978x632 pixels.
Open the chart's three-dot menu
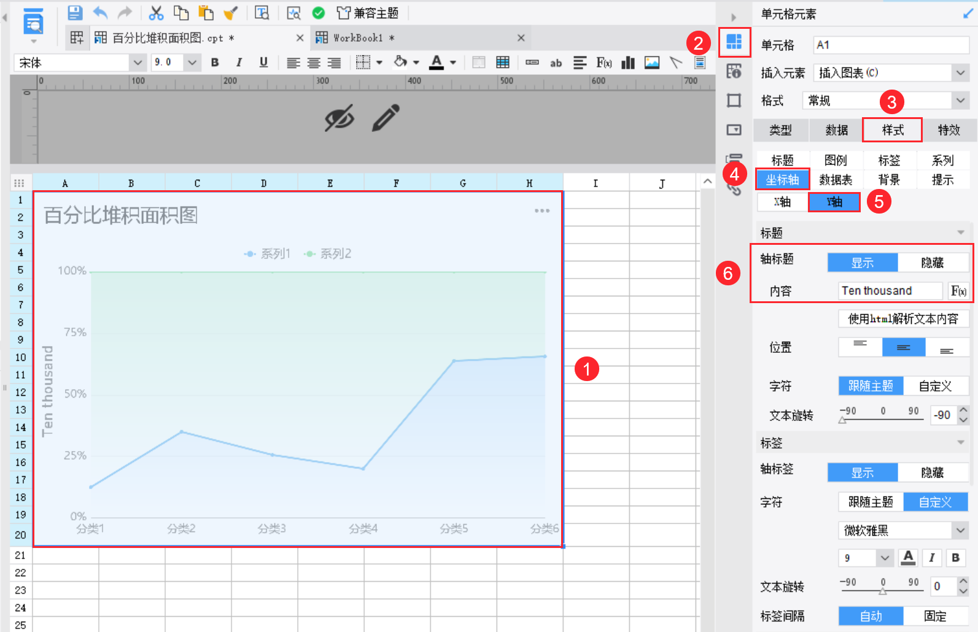point(542,211)
